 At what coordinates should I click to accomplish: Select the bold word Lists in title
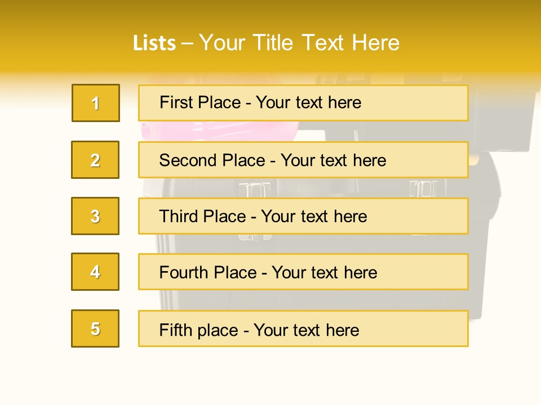(154, 43)
